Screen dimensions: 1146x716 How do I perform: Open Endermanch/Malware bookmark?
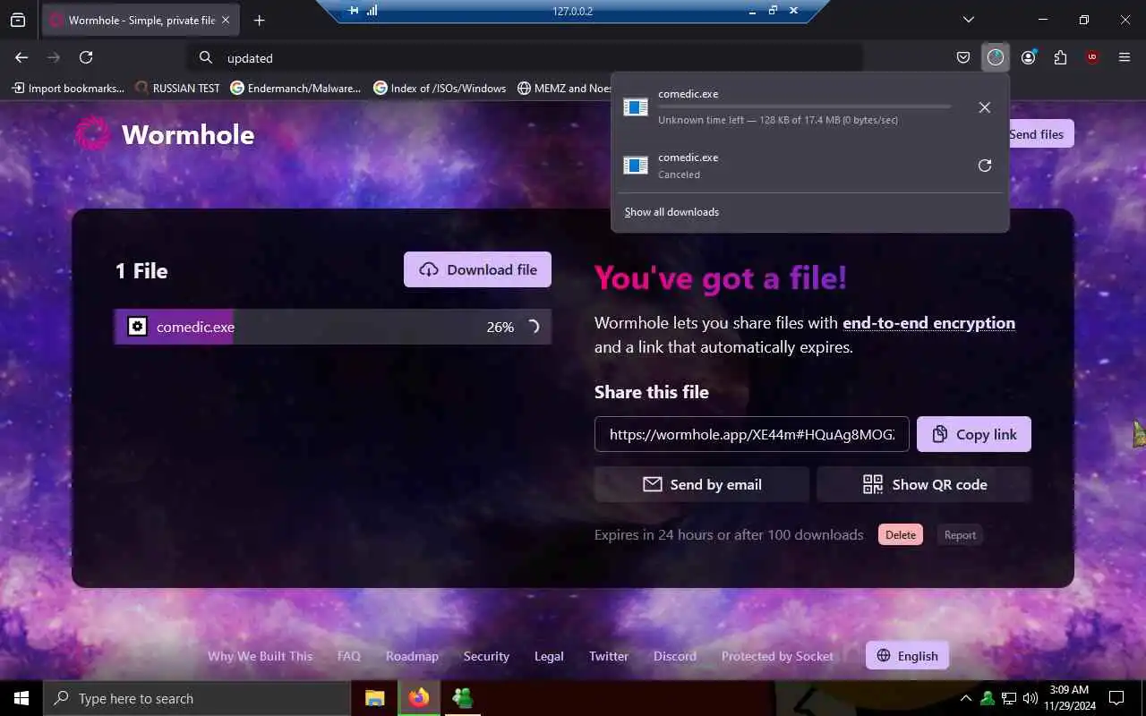295,88
